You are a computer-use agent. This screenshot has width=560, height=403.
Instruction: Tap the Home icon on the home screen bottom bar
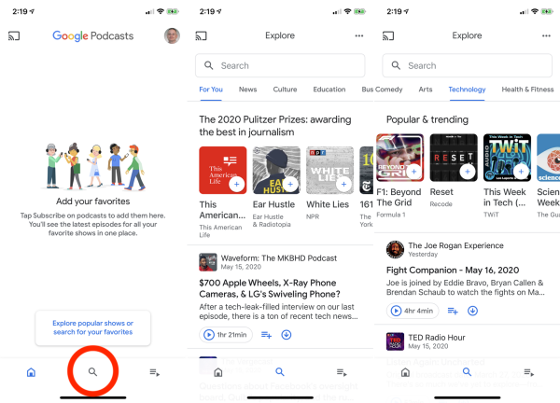tap(31, 372)
